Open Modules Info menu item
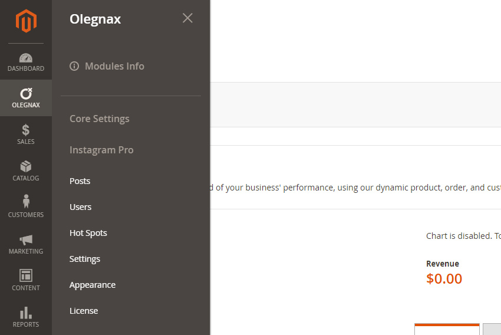 coord(107,66)
